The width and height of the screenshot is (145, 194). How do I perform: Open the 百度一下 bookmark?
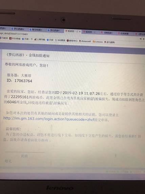(27, 39)
